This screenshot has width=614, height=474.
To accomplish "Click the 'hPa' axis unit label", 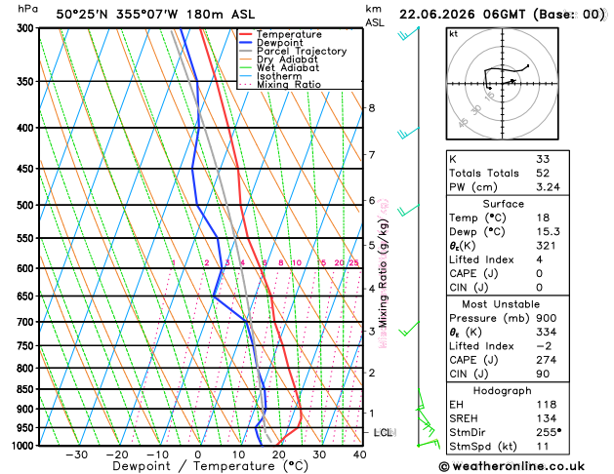I will pos(27,9).
